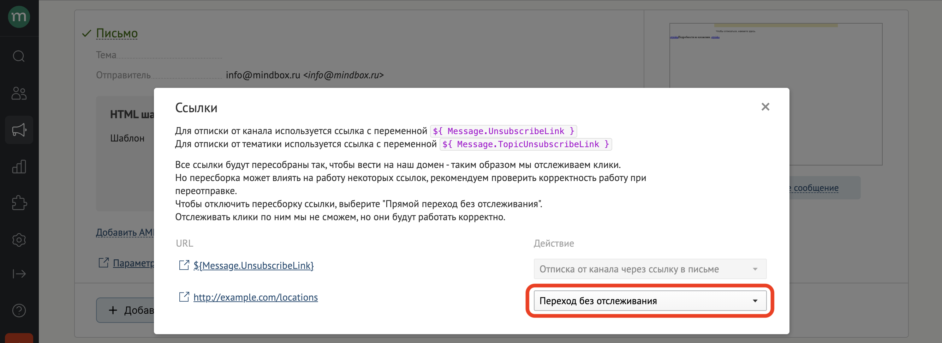The image size is (942, 343).
Task: Click external link icon beside http://example.com/locations
Action: [184, 297]
